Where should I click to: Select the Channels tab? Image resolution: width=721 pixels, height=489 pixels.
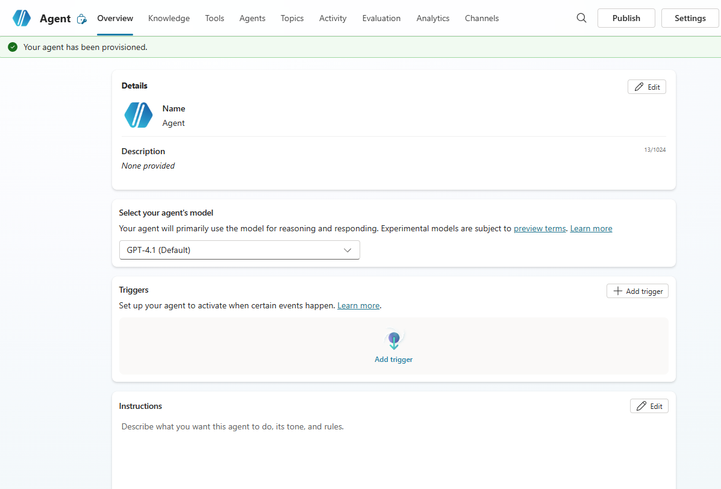[481, 18]
